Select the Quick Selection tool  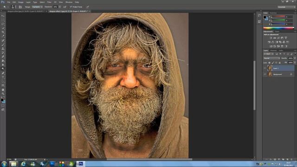3,28
